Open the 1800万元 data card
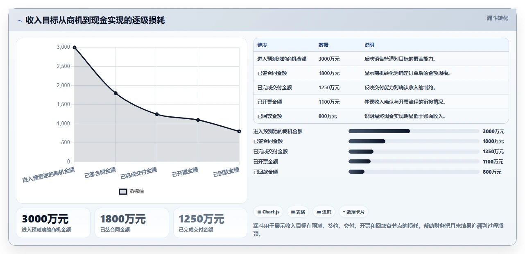525x254 pixels. [132, 223]
